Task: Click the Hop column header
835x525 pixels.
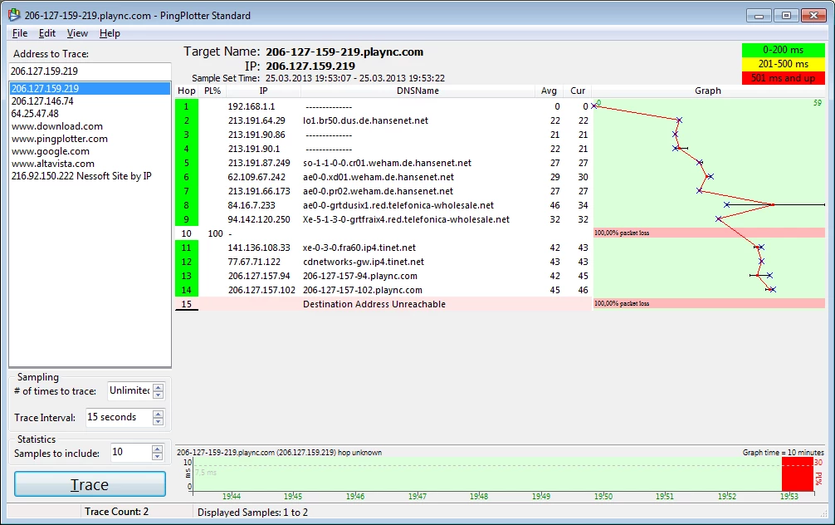Action: click(x=187, y=91)
